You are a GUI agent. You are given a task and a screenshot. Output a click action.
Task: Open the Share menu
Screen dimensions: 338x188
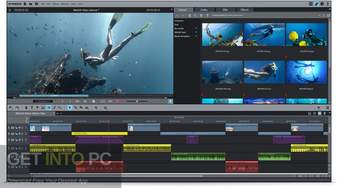click(74, 4)
